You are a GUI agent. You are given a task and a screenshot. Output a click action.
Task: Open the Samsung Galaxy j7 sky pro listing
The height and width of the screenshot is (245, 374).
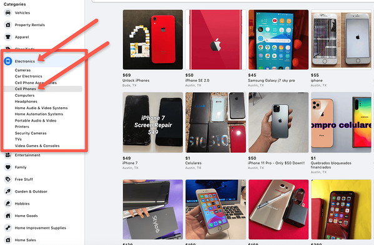[x=272, y=80]
